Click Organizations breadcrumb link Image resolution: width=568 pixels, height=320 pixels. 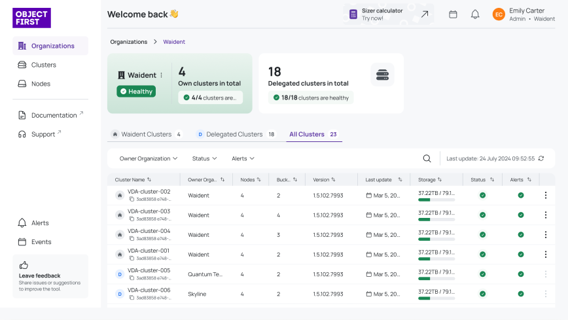(129, 42)
